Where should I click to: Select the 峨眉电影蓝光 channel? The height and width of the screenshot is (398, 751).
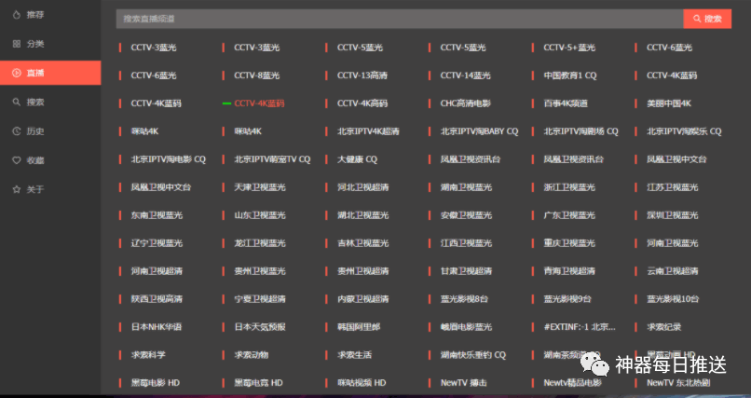click(466, 327)
